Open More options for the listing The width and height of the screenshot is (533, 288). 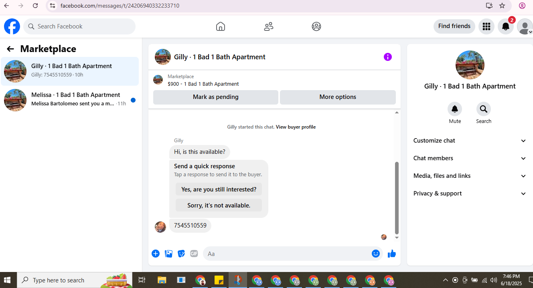(x=338, y=97)
